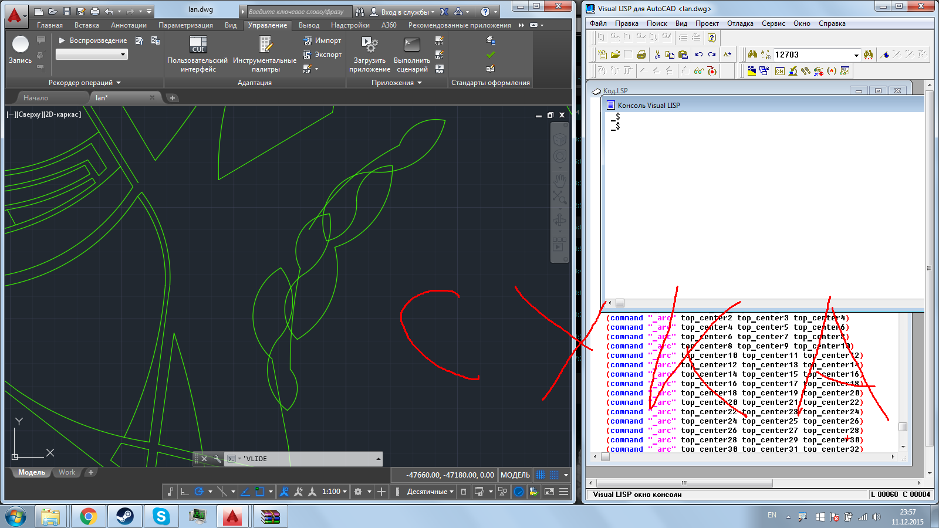The image size is (939, 528).
Task: Open the 1:100 annotation scale dropdown
Action: 335,492
